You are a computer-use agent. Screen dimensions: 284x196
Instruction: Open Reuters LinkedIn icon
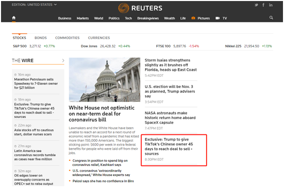[x=271, y=5]
